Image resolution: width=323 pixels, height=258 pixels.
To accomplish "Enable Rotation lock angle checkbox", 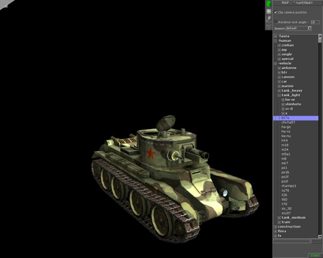I will tap(276, 21).
